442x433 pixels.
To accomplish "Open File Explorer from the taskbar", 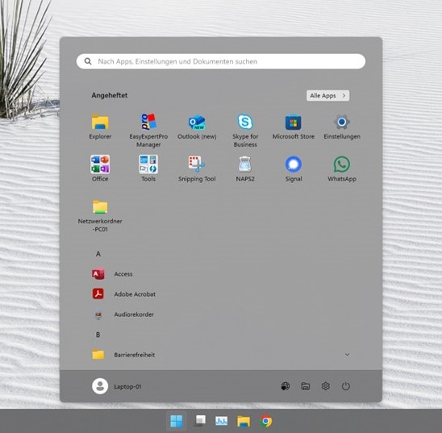I will pyautogui.click(x=244, y=422).
